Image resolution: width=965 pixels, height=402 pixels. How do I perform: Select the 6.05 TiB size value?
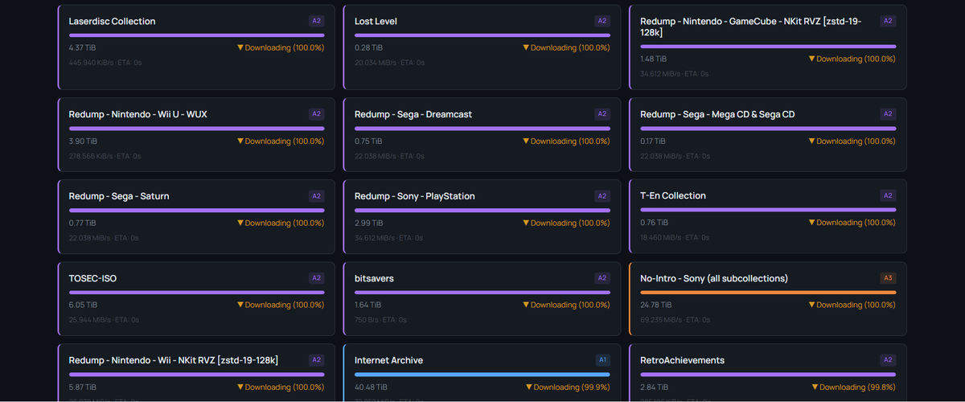point(83,306)
